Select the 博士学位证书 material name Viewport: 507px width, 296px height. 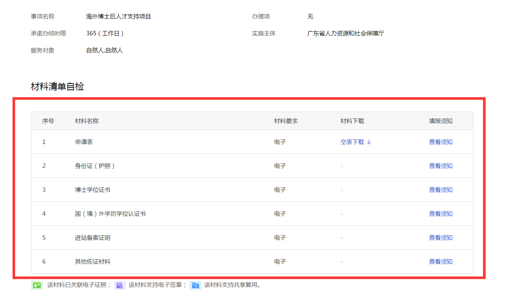(93, 190)
